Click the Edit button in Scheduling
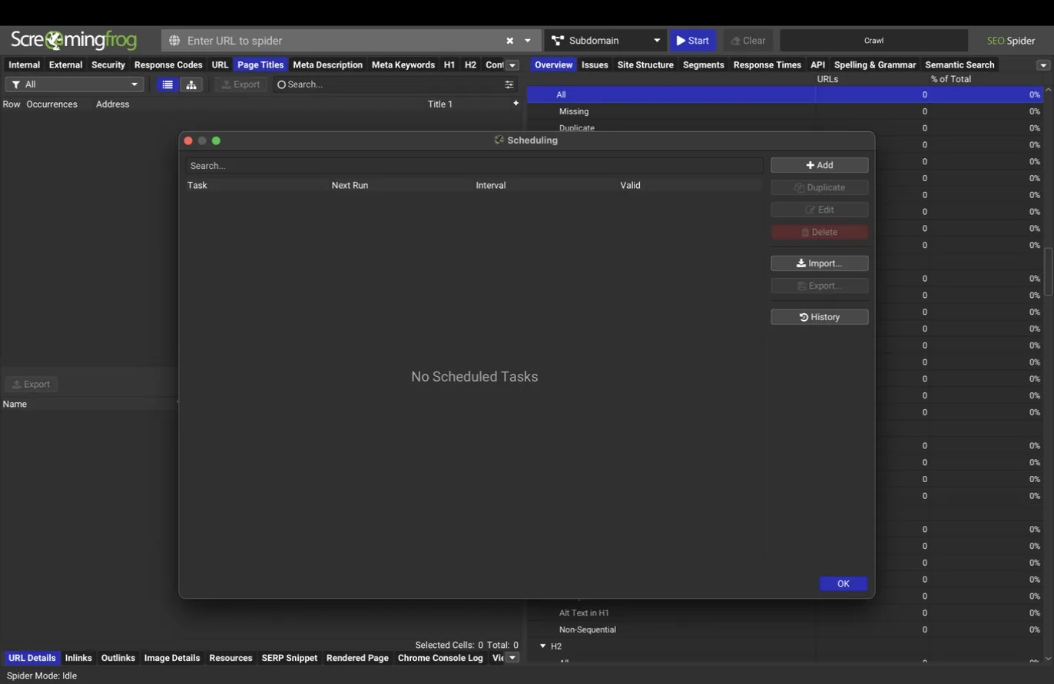 tap(820, 210)
